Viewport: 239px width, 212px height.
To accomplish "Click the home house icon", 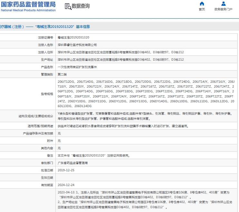I will click(x=202, y=4).
